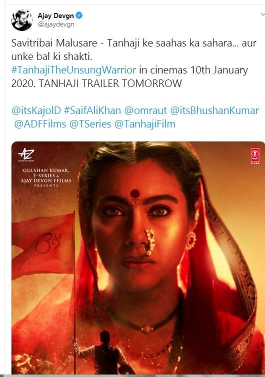Open the @itsBhushanKumar mention
The height and width of the screenshot is (377, 265).
(214, 110)
